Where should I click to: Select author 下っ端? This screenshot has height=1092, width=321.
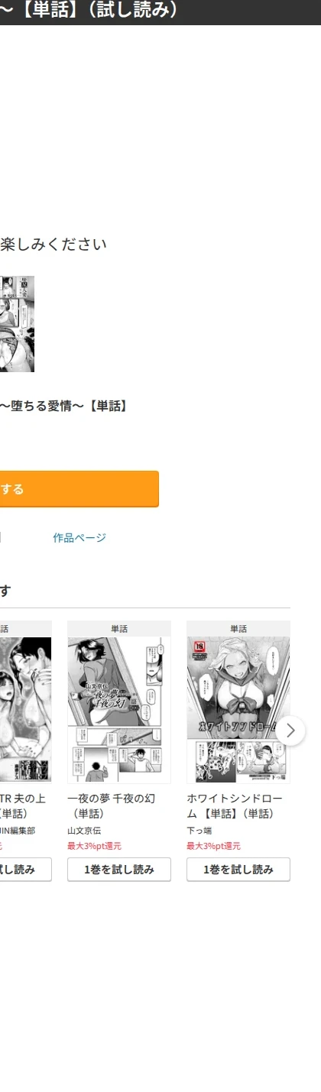(199, 831)
